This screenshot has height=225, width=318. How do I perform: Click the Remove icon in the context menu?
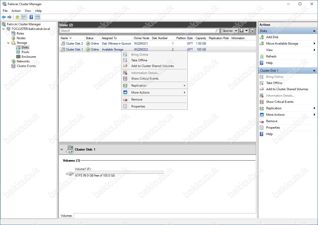coord(125,99)
